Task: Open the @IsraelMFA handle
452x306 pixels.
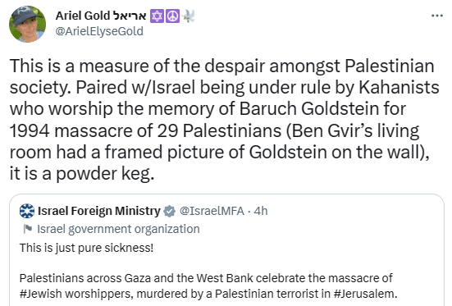Action: click(212, 211)
